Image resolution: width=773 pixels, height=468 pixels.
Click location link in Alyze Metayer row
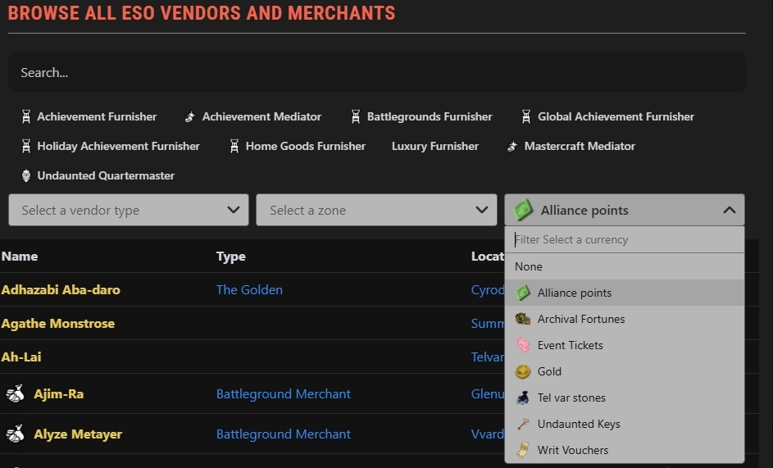[488, 434]
